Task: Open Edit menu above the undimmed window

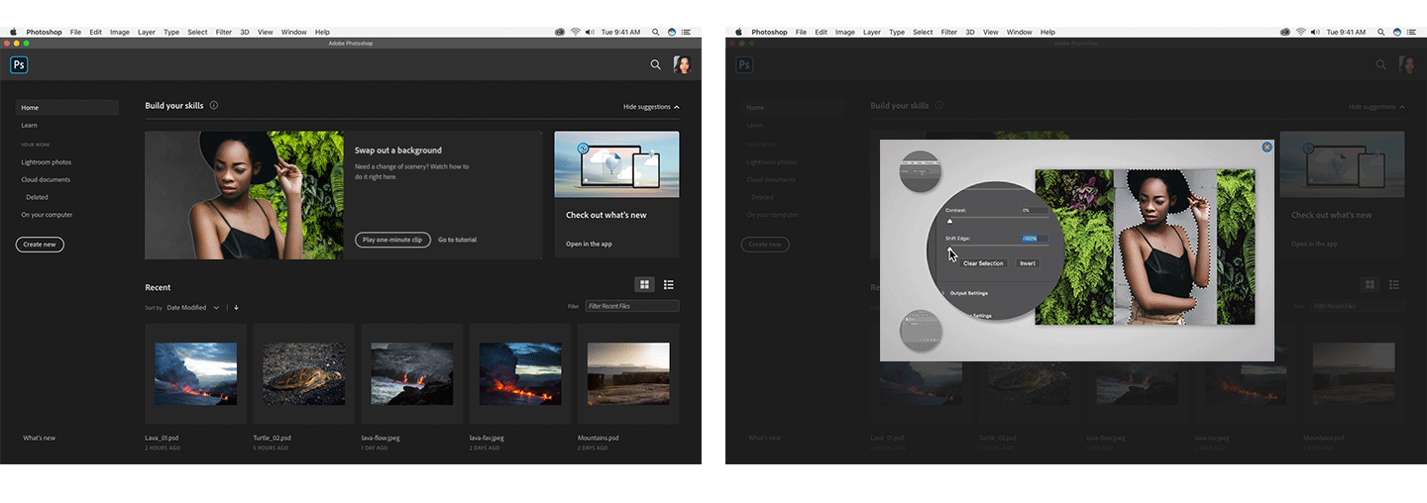Action: 95,32
